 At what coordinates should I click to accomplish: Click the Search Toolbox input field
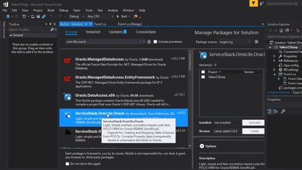click(29, 30)
